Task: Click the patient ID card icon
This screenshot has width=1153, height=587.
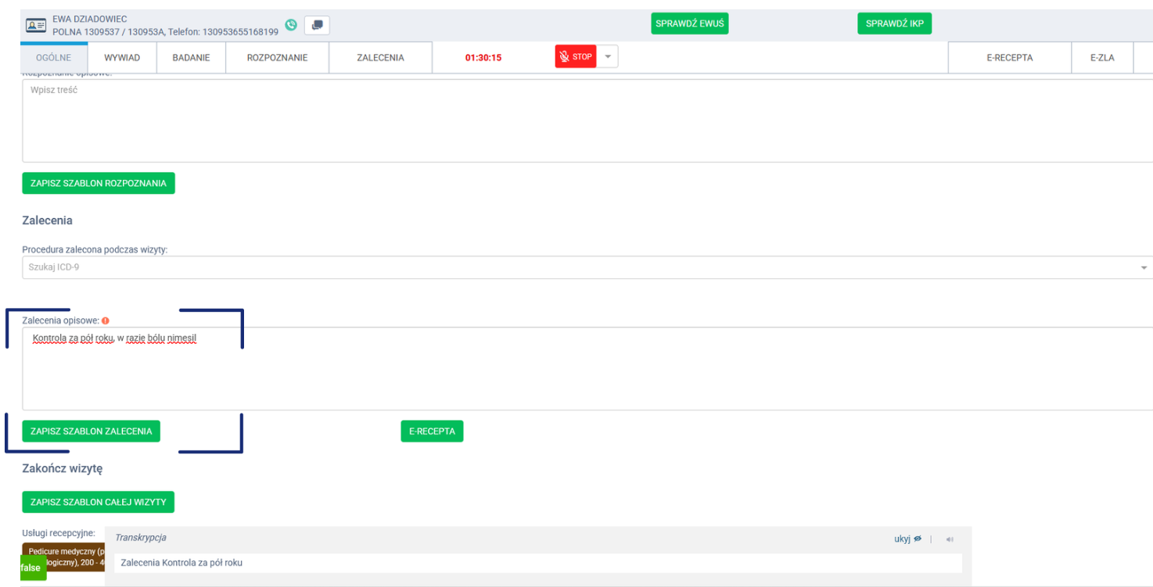Action: click(37, 25)
